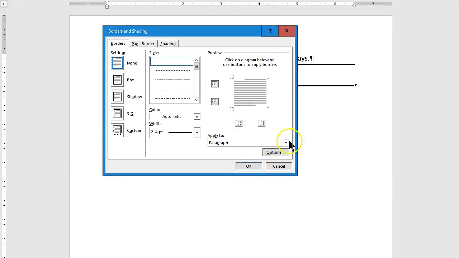The width and height of the screenshot is (459, 258).
Task: Click Style list scroll down arrow
Action: [197, 100]
